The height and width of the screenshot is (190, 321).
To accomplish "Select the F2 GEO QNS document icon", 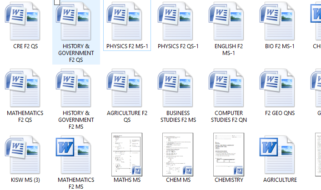I will tap(277, 88).
